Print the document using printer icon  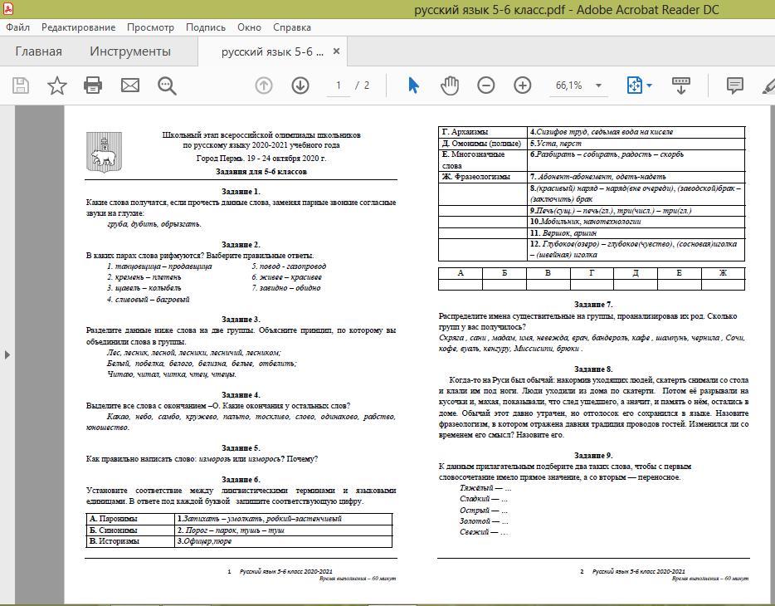[x=93, y=86]
